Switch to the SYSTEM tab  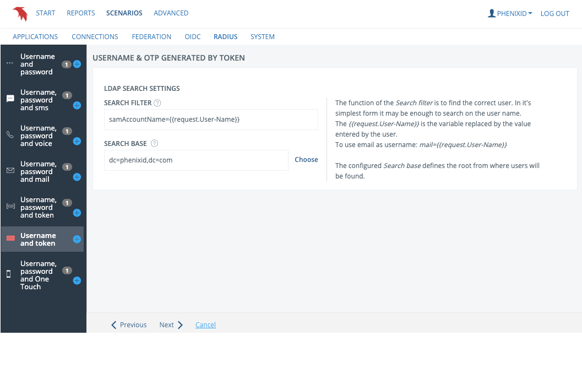tap(263, 36)
